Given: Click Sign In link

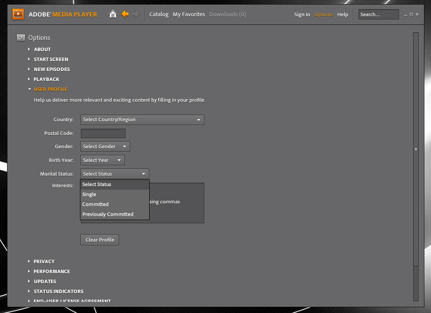Looking at the screenshot, I should pos(302,15).
